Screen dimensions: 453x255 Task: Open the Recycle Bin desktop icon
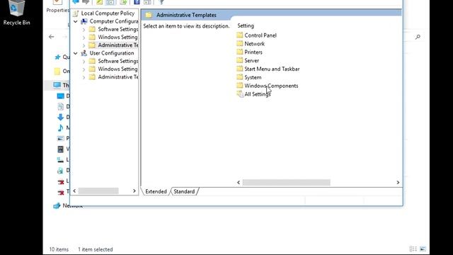(16, 13)
